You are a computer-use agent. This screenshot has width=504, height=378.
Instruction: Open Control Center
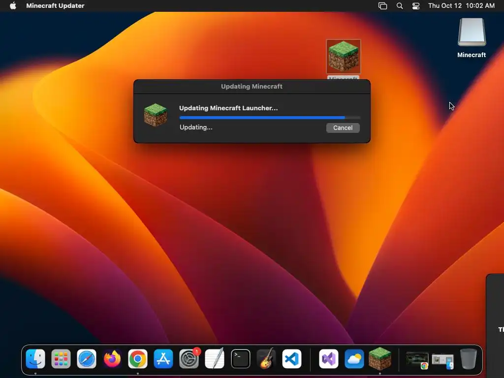point(415,6)
